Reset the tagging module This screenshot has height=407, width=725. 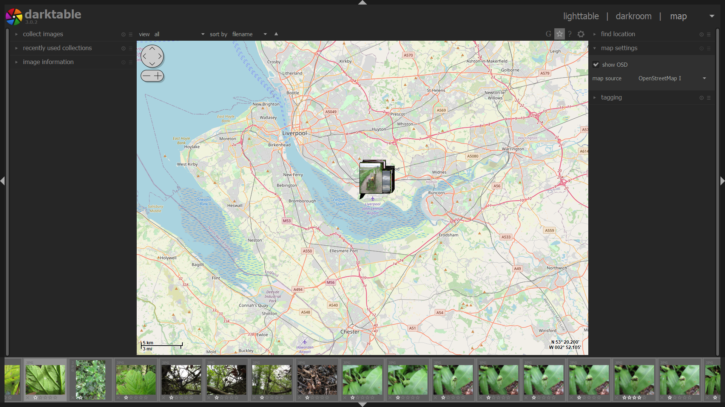[x=702, y=98]
